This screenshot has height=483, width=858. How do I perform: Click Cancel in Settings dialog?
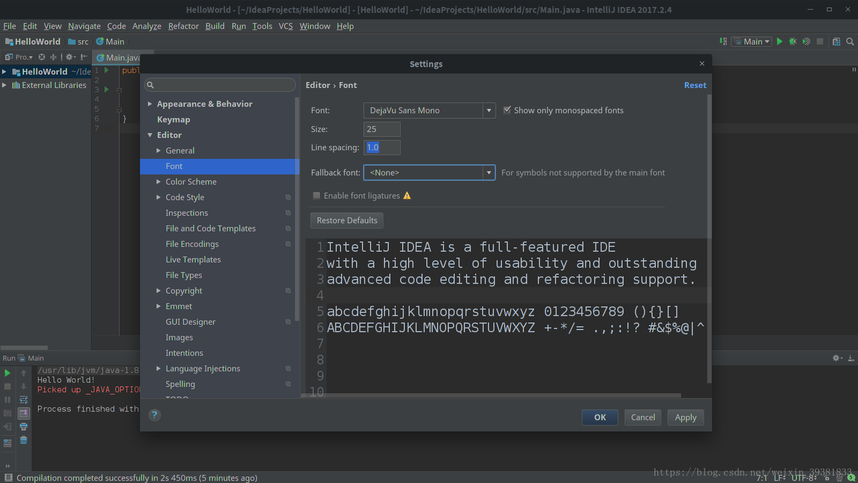coord(643,418)
